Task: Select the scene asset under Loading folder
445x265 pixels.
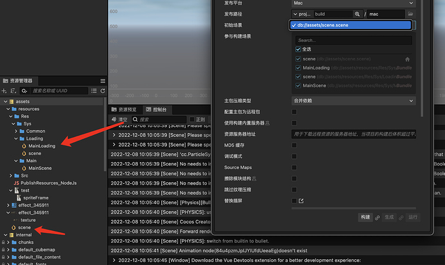Action: (35, 153)
